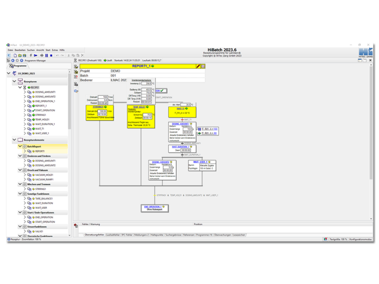Click the Paste clipboard icon
Image resolution: width=379 pixels, height=284 pixels.
point(77,55)
